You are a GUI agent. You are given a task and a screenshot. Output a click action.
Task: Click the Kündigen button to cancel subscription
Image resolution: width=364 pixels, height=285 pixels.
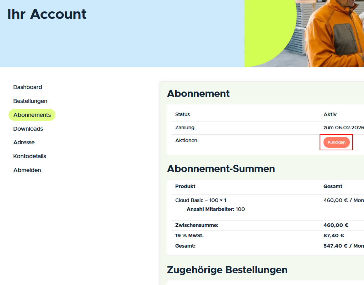336,142
